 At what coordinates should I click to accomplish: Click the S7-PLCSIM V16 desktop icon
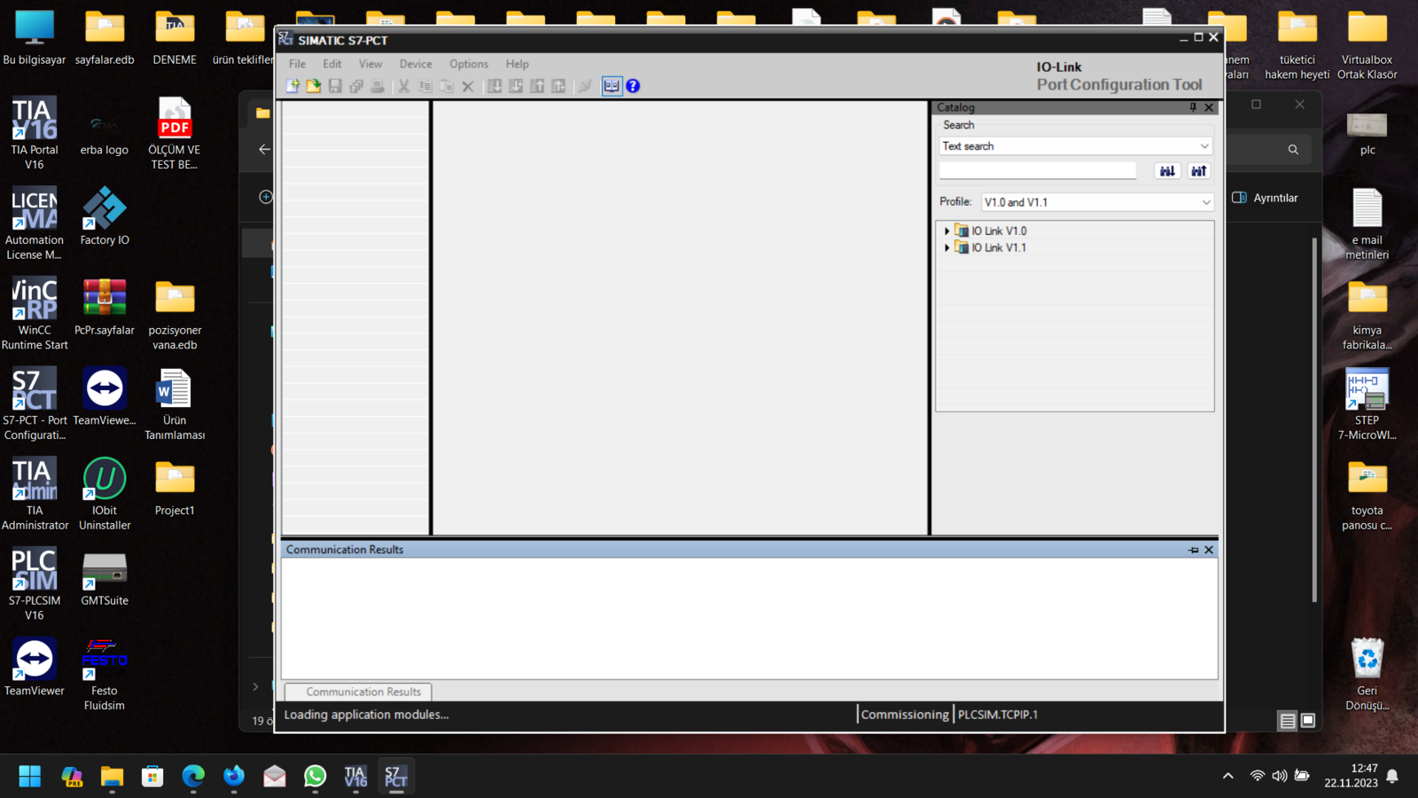click(x=35, y=583)
